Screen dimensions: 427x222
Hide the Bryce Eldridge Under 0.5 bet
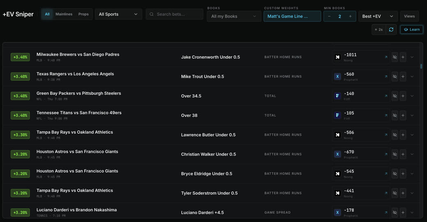pyautogui.click(x=395, y=174)
